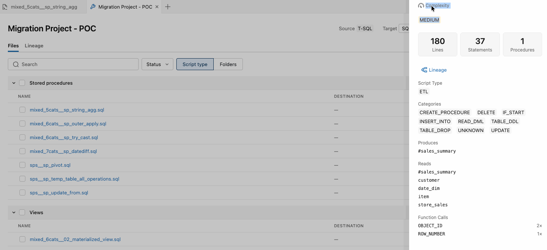547x250 pixels.
Task: Open the Status filter dropdown
Action: pyautogui.click(x=157, y=64)
